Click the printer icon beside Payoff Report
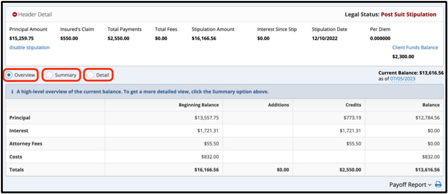448x194 pixels. coord(438,185)
